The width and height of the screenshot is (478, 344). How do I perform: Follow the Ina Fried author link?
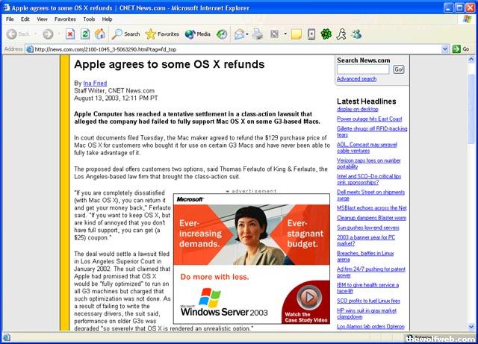pos(96,83)
